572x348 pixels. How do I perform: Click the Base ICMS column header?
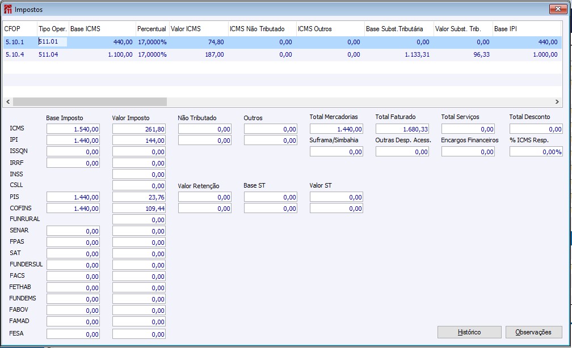102,29
